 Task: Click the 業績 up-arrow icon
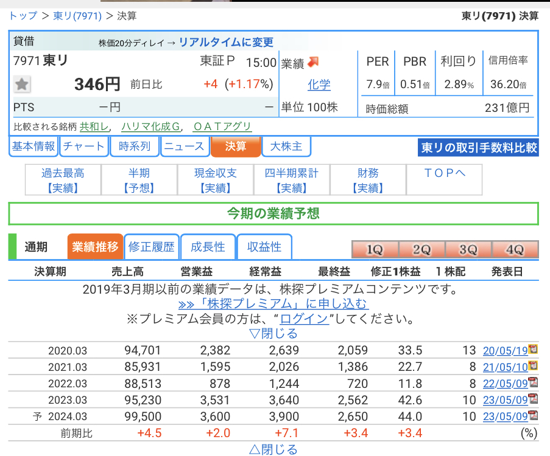pyautogui.click(x=313, y=63)
